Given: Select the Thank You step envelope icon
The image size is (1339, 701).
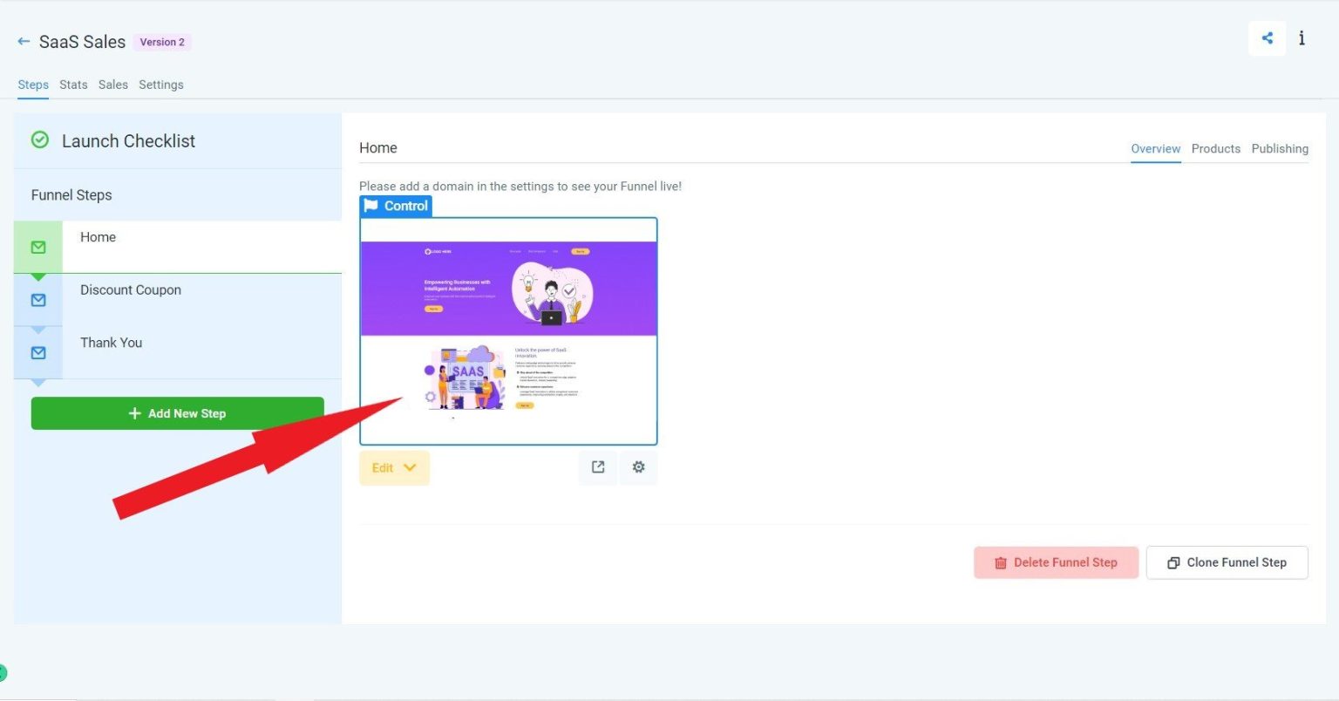Looking at the screenshot, I should tap(37, 352).
